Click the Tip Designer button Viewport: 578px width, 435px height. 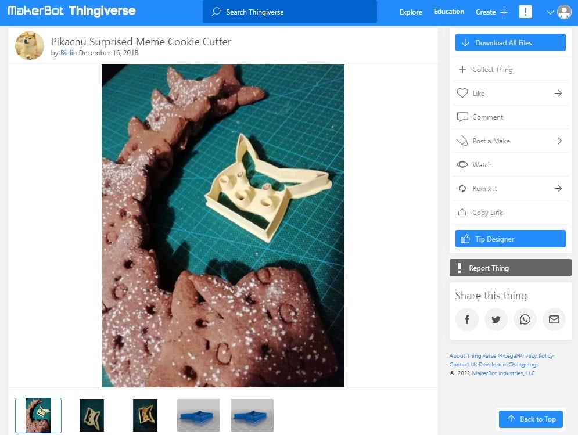point(510,239)
